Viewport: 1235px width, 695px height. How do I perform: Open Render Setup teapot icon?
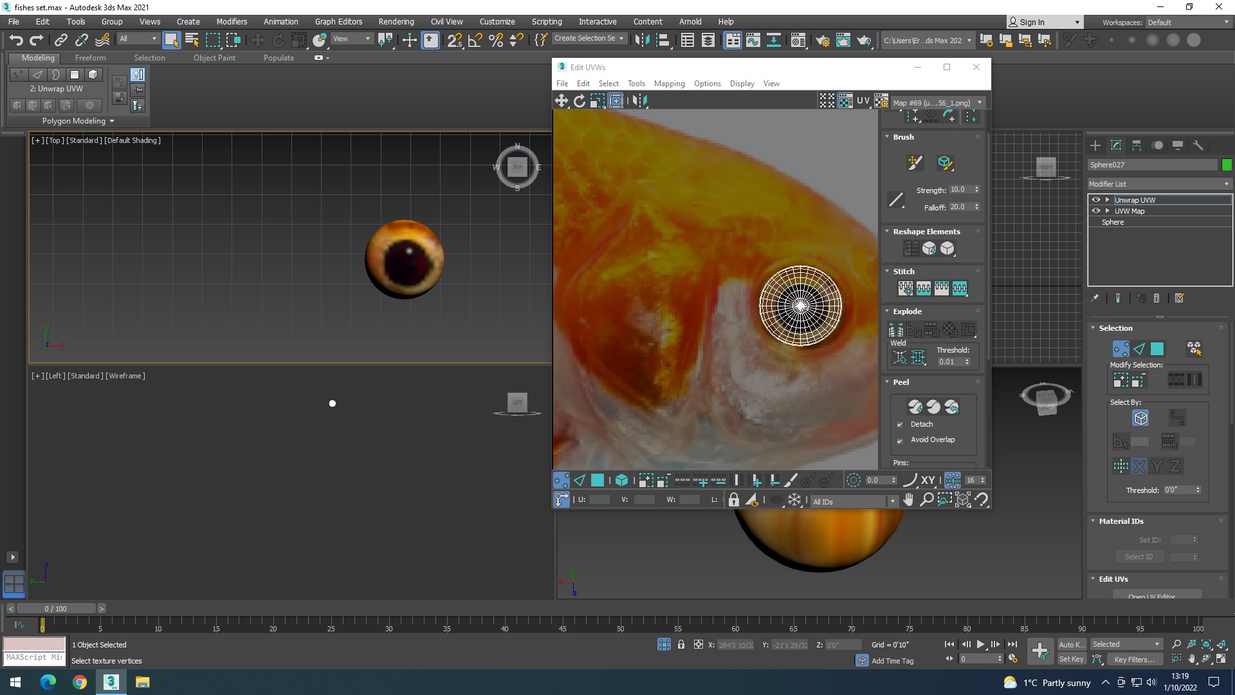pos(823,41)
